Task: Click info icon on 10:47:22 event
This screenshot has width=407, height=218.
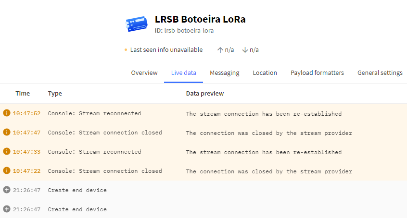Action: (7, 170)
